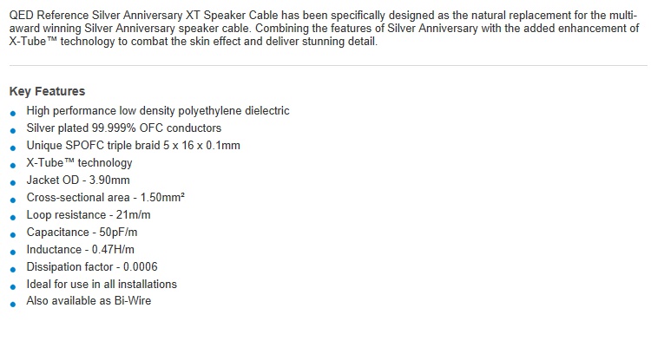Click the Dissipation factor - 0.0006 line
The width and height of the screenshot is (651, 341).
[x=92, y=266]
